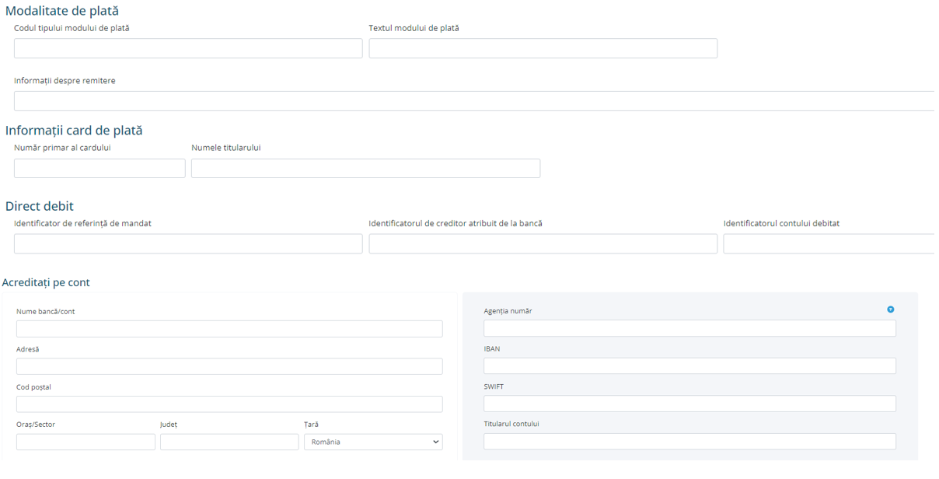Screen dimensions: 939x479
Task: Click the SWIFT code input
Action: click(689, 404)
